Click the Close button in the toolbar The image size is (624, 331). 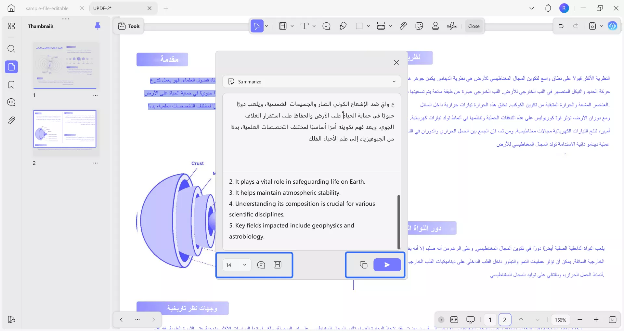point(474,26)
